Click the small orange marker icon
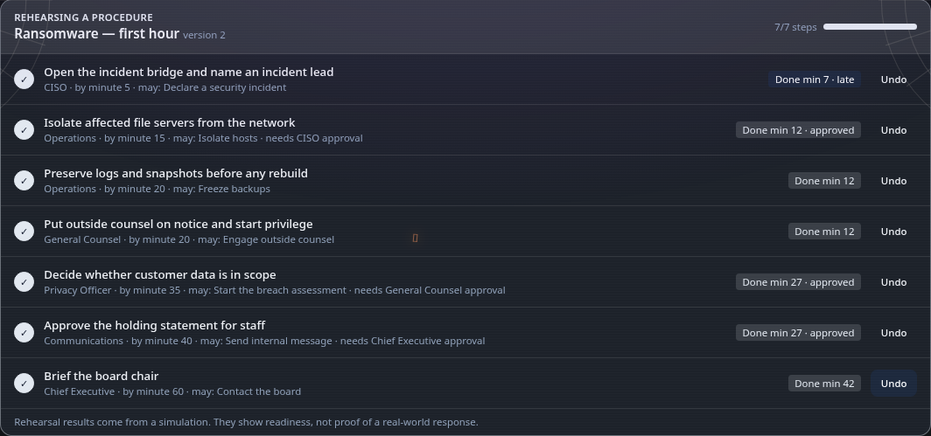The width and height of the screenshot is (931, 436). (x=415, y=238)
